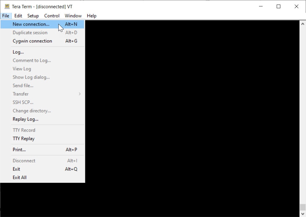Expand the Transfer submenu arrow
The height and width of the screenshot is (217, 306).
click(79, 94)
